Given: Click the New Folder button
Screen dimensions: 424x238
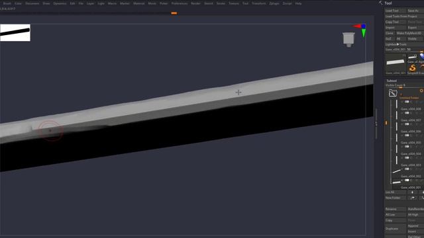Looking at the screenshot, I should pos(396,198).
